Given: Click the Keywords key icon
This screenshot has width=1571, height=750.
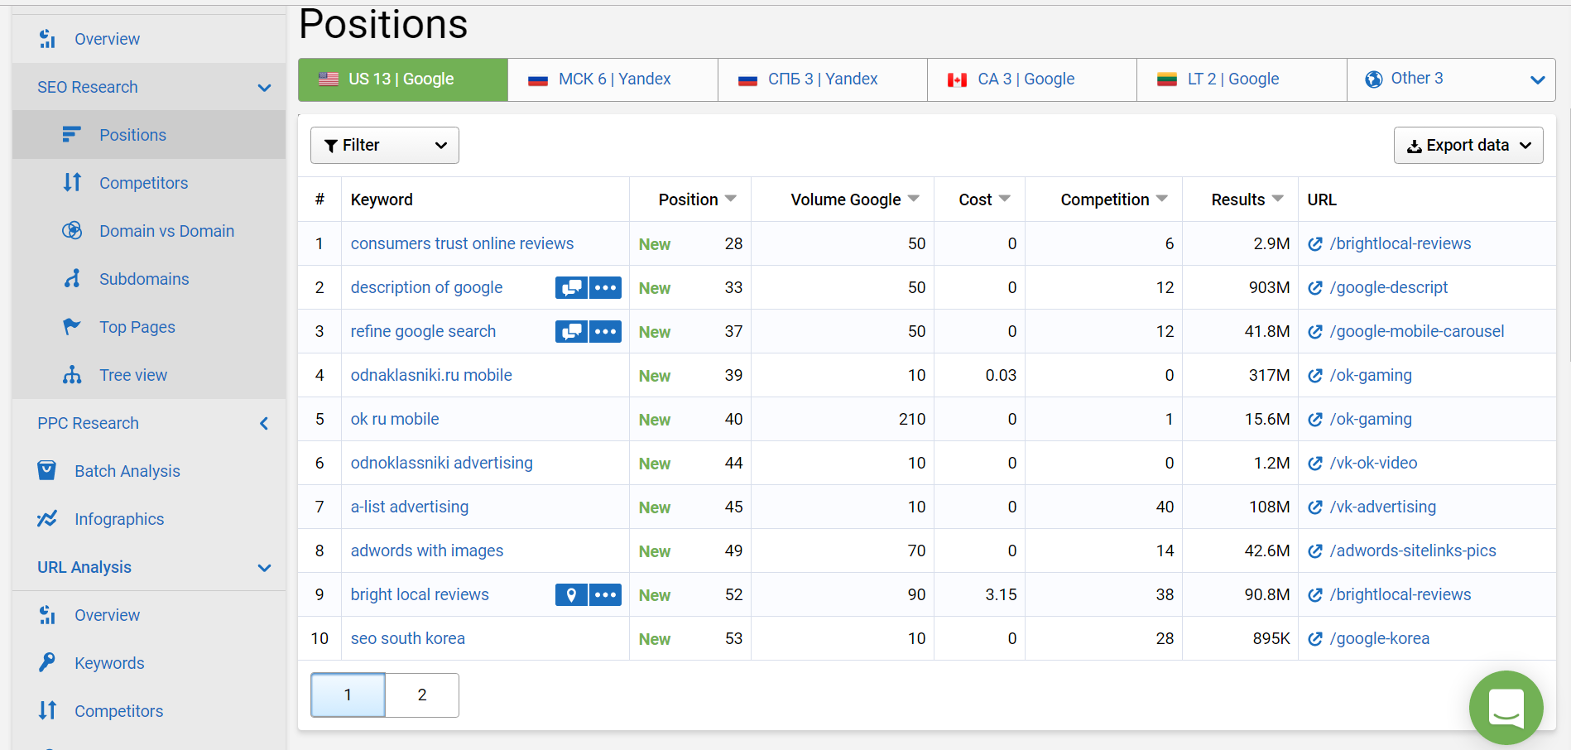Looking at the screenshot, I should [47, 662].
